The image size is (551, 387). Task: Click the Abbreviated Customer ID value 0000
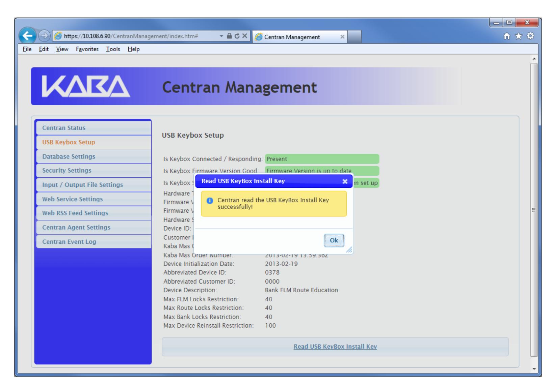272,281
